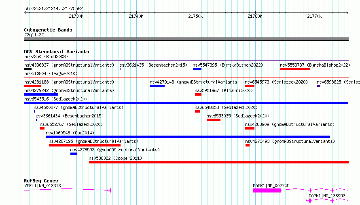Open the nsv4276592 gnomAD variant label
This screenshot has height=205, width=360.
[x=115, y=150]
